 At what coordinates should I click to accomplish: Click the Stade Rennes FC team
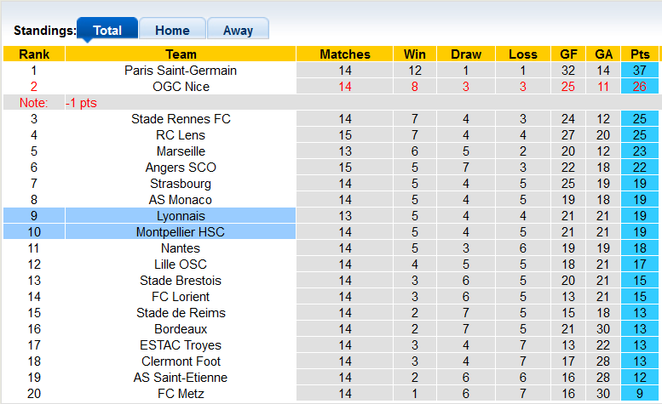coord(181,119)
